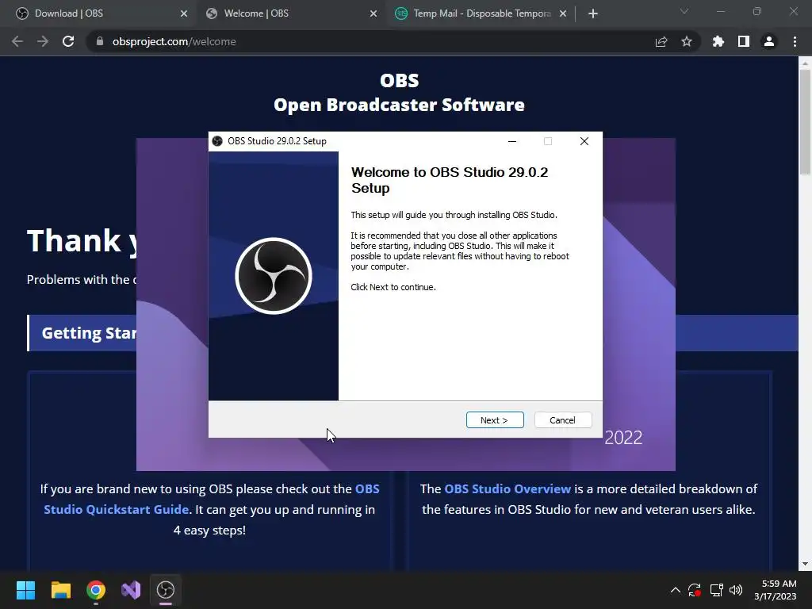Click the OBS logo in setup window title bar
This screenshot has width=812, height=609.
coord(217,141)
